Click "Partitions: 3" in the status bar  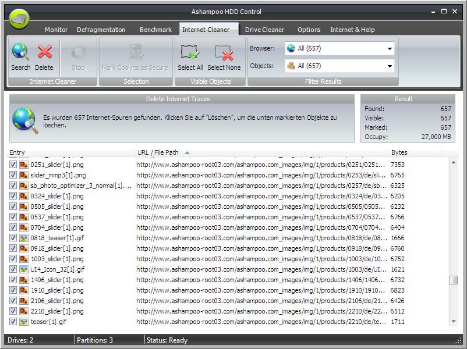pos(95,340)
